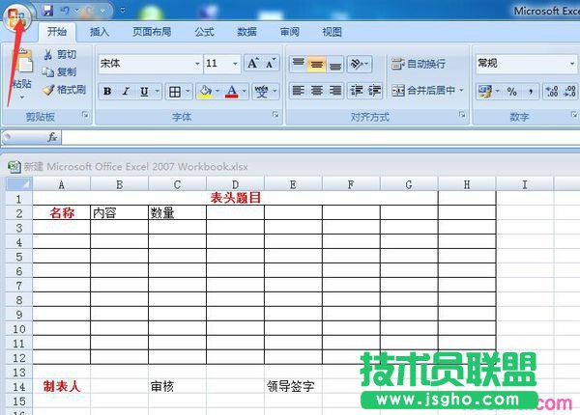Screen dimensions: 580x415
Task: Apply yellow fill color
Action: pos(206,92)
